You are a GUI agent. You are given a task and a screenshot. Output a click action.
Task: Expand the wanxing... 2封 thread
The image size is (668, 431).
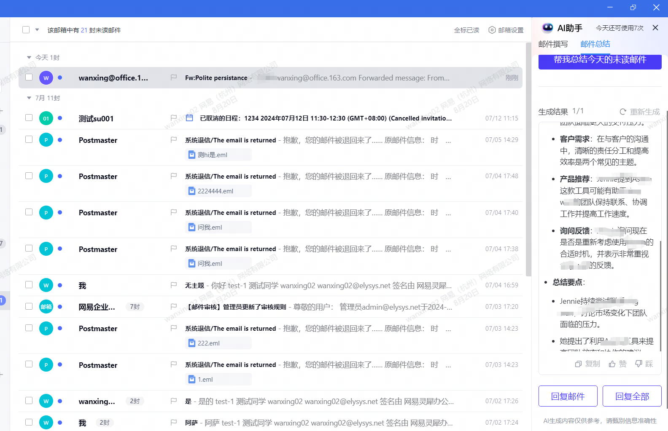(x=135, y=401)
